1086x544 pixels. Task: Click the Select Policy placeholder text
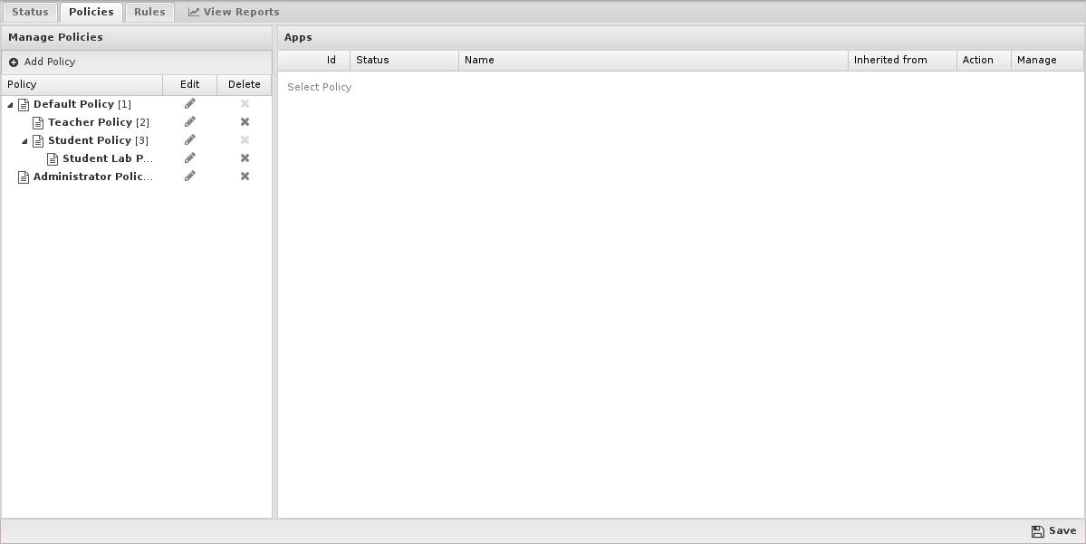(x=320, y=87)
